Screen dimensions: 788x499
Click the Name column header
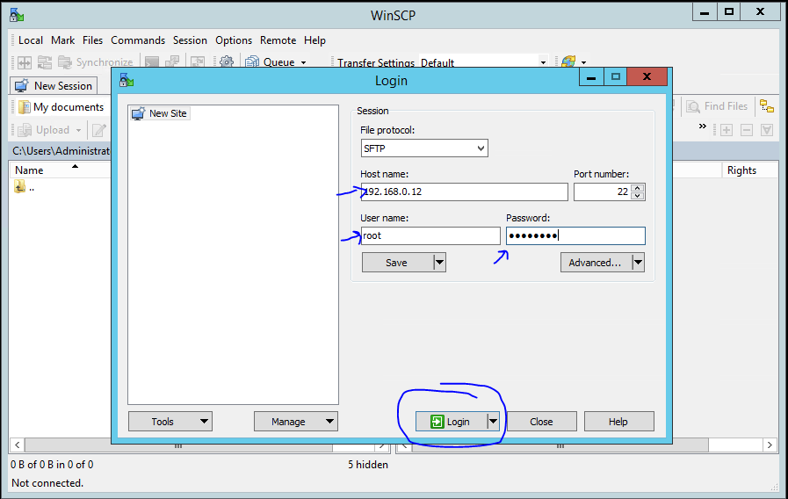click(x=29, y=170)
